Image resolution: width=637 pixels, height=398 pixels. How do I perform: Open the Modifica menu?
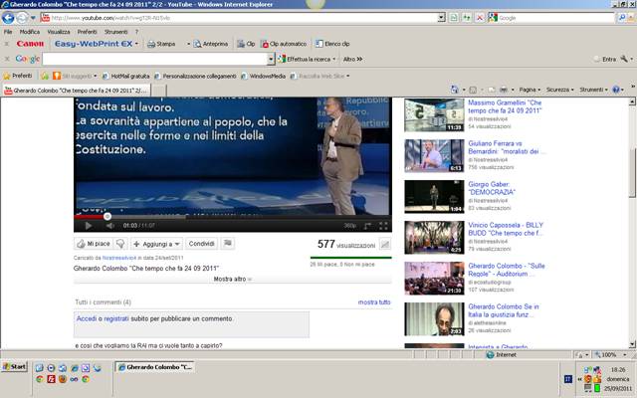tap(30, 32)
